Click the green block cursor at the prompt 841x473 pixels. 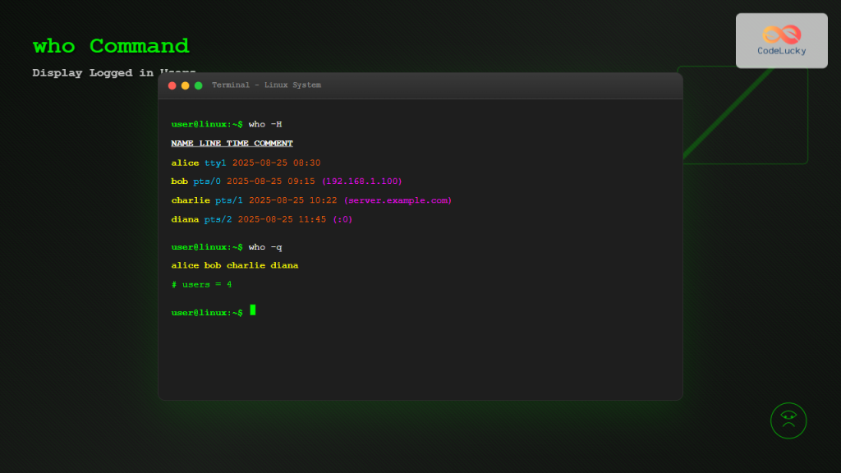(x=253, y=311)
